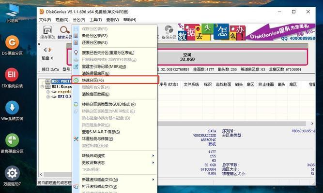Click the DiskGenius title bar logo

pos(42,12)
